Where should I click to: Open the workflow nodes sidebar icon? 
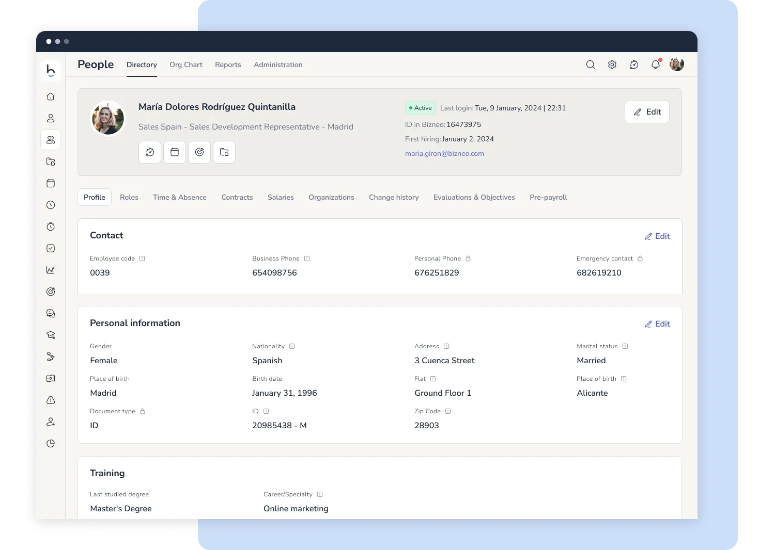(x=51, y=357)
